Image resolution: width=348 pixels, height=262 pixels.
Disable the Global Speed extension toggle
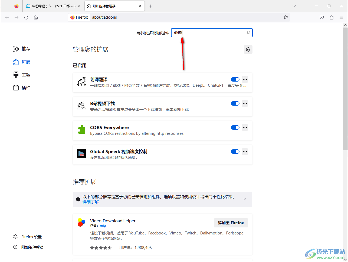coord(235,152)
